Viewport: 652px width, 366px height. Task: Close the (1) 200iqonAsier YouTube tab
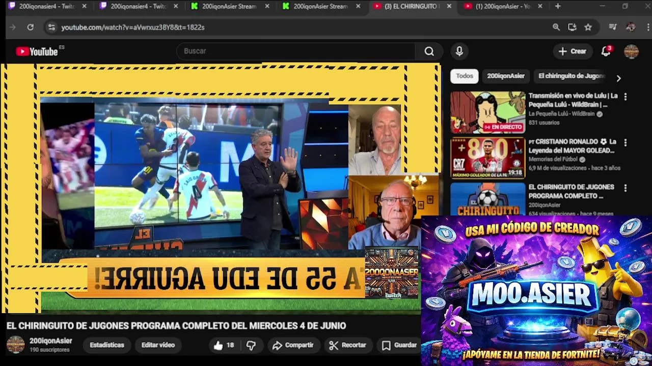click(x=540, y=6)
